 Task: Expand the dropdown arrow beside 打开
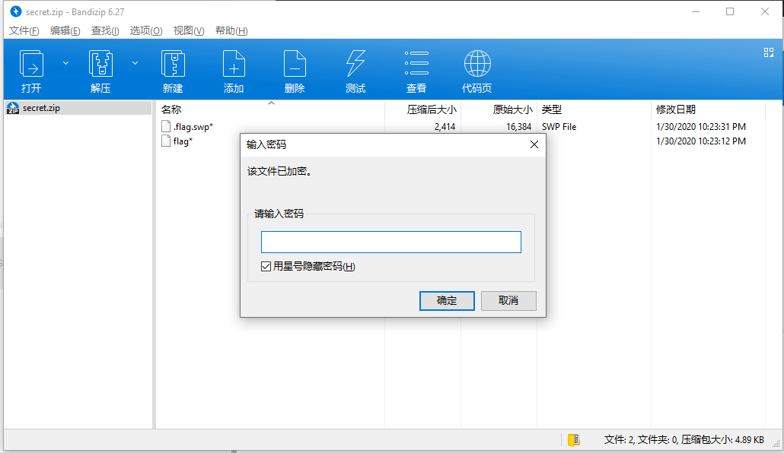point(65,63)
